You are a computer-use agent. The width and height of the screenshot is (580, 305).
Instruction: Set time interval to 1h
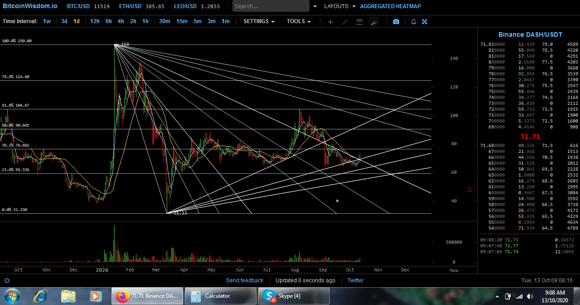[x=145, y=21]
